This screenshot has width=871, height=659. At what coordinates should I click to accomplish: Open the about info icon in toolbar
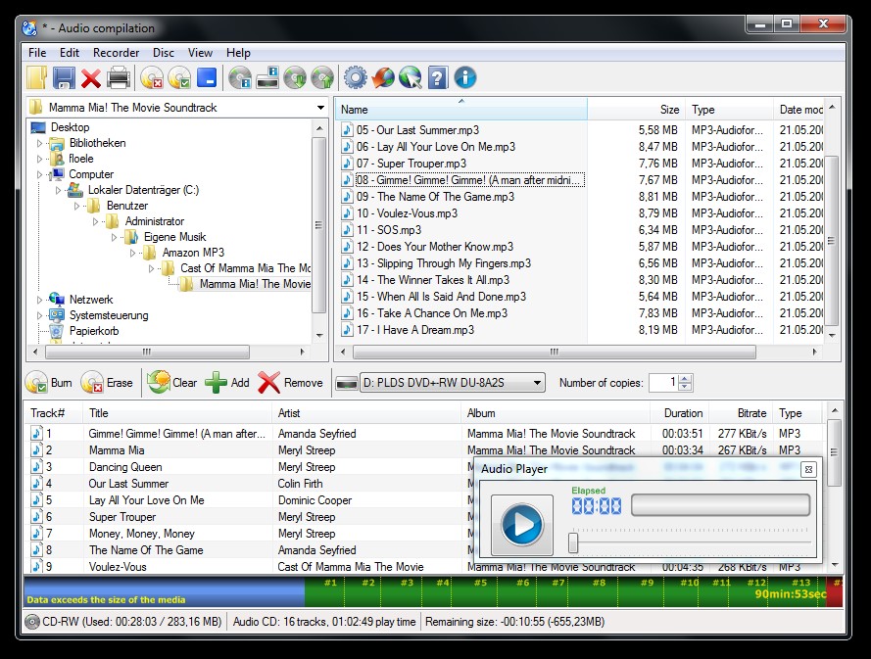[465, 77]
